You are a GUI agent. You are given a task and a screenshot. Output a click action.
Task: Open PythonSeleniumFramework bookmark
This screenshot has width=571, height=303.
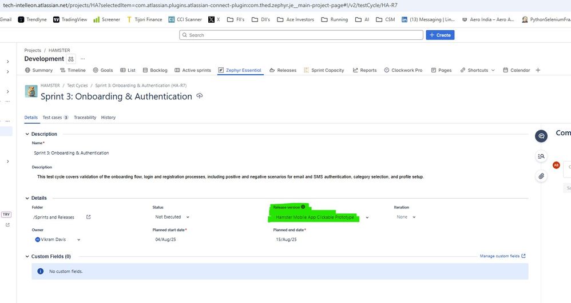tap(546, 19)
